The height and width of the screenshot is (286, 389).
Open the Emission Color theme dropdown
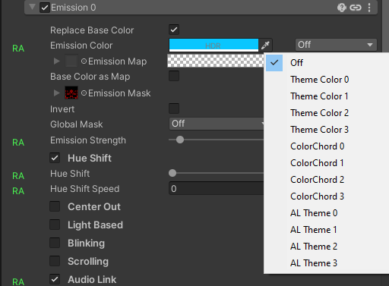point(336,45)
